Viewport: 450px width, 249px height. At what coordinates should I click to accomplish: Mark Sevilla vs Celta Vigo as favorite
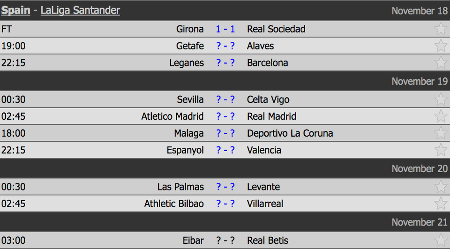pyautogui.click(x=441, y=100)
